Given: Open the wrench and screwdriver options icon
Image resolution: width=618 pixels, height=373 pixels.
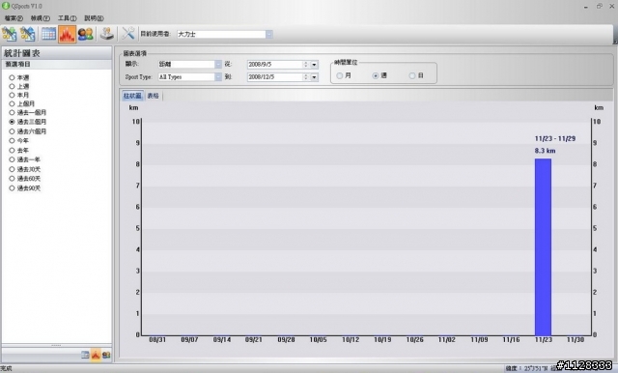Looking at the screenshot, I should coord(128,34).
